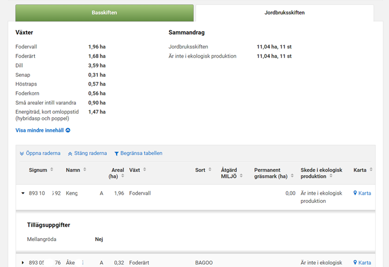Open the Karta map link for Fodervall
This screenshot has height=267, width=389.
[362, 193]
